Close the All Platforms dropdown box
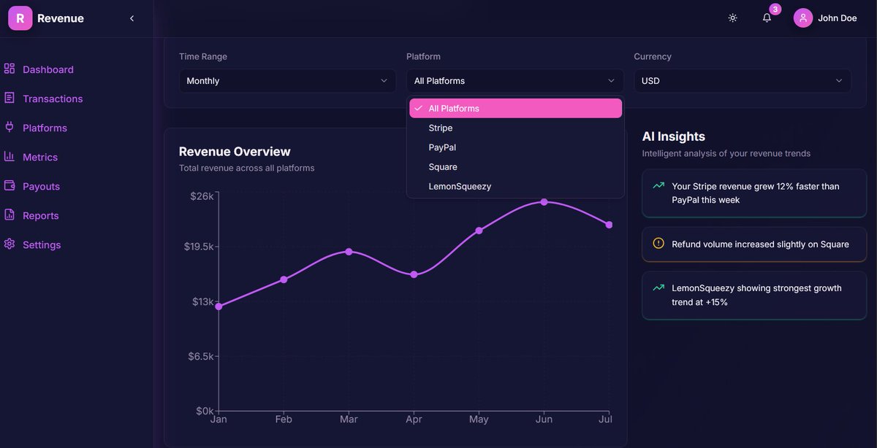 coord(515,81)
